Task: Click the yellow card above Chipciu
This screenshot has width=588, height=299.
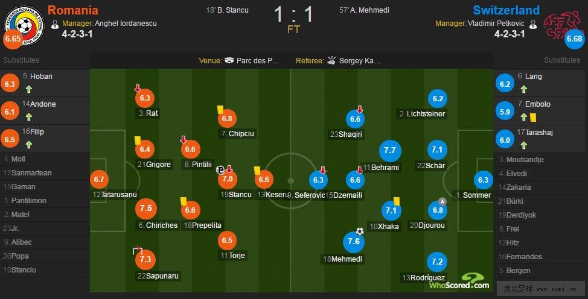Action: [x=220, y=109]
